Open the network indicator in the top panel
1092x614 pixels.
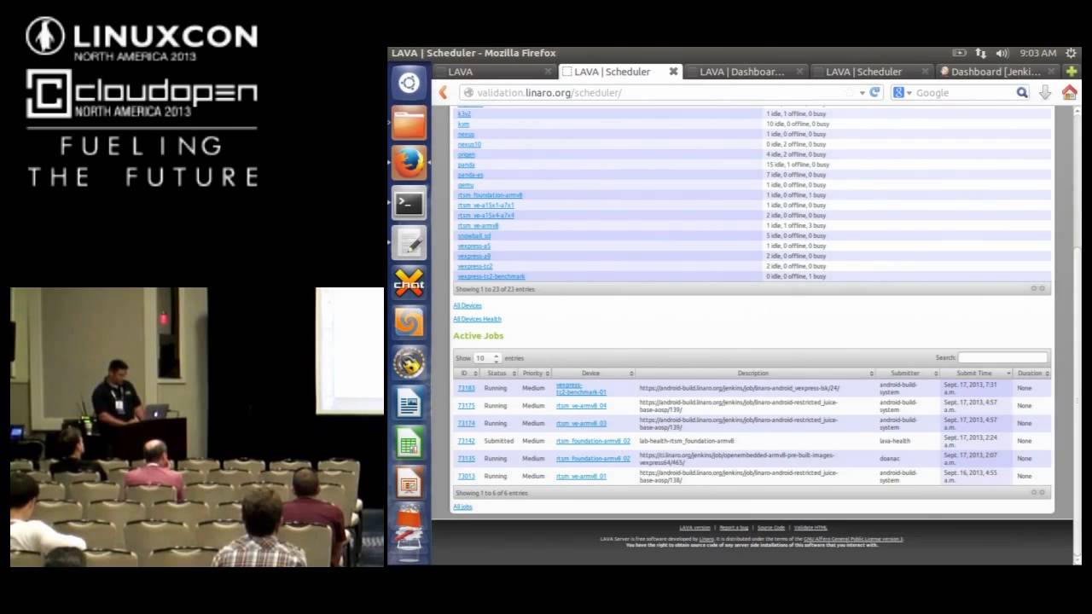click(981, 53)
